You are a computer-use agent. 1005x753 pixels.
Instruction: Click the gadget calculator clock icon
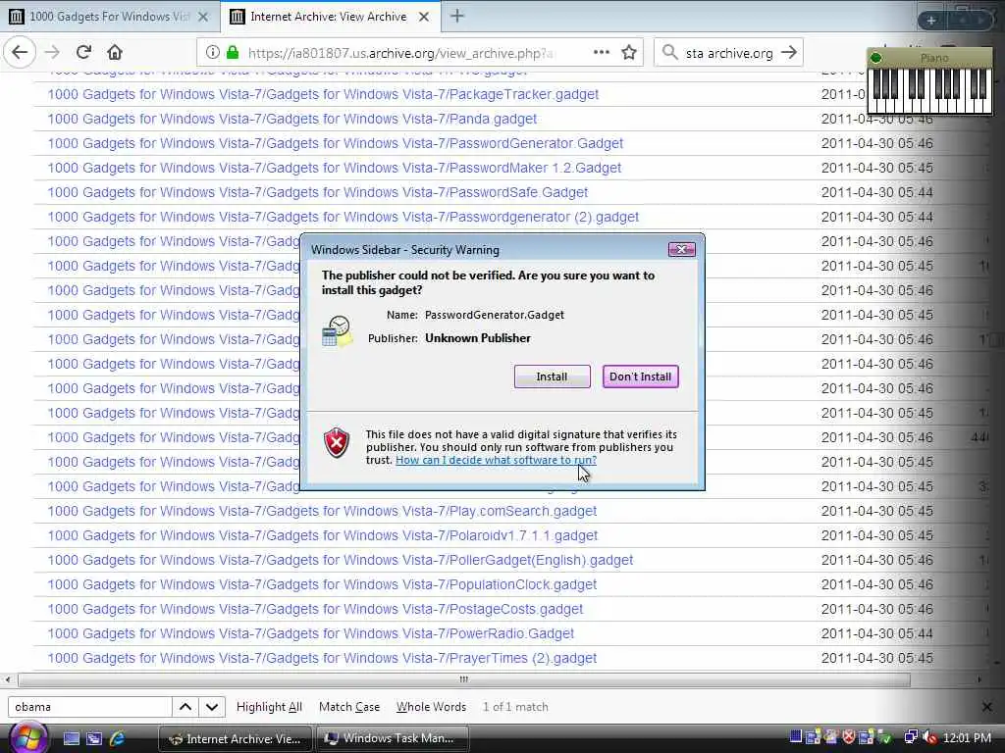click(338, 331)
